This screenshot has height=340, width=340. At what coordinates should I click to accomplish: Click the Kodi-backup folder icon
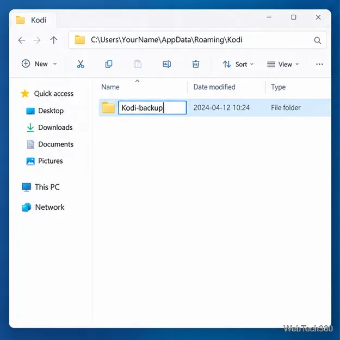pos(108,107)
